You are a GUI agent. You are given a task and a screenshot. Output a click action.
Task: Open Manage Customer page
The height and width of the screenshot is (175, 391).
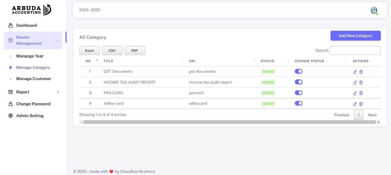click(34, 79)
